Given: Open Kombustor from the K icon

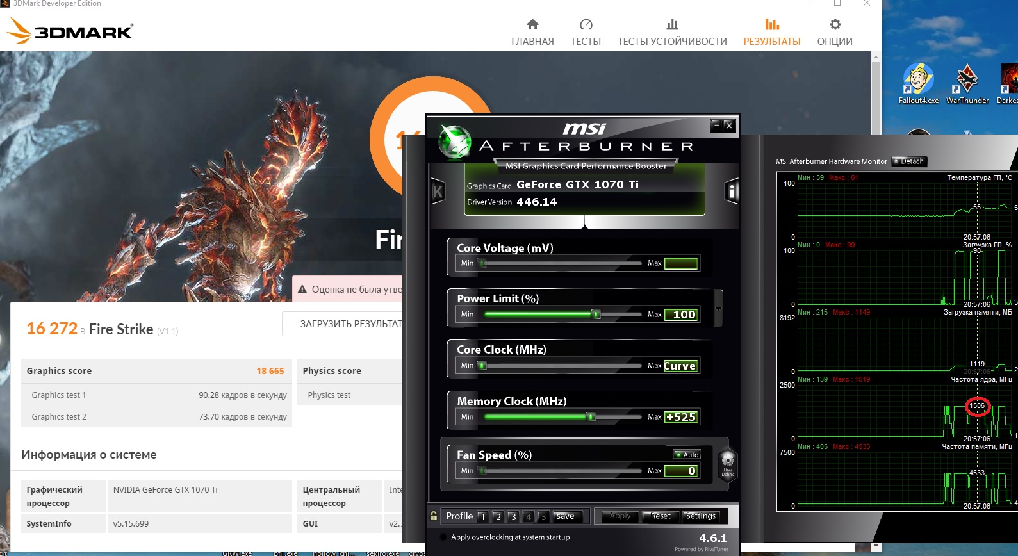Looking at the screenshot, I should point(438,191).
